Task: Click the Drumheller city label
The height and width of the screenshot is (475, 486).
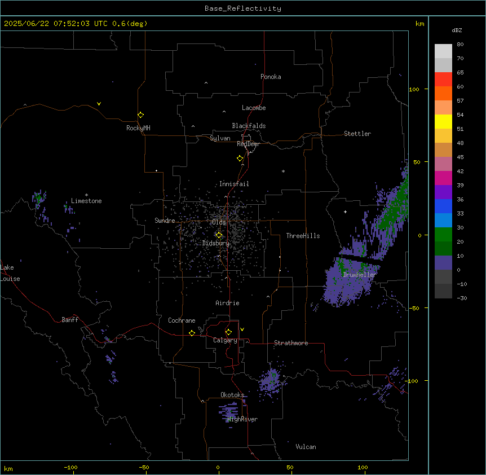Action: coord(360,275)
